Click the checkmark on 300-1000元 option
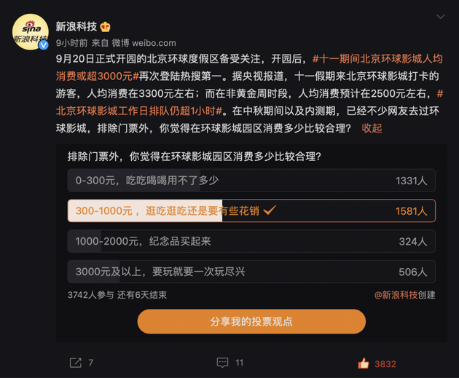Image resolution: width=459 pixels, height=378 pixels. click(x=269, y=210)
